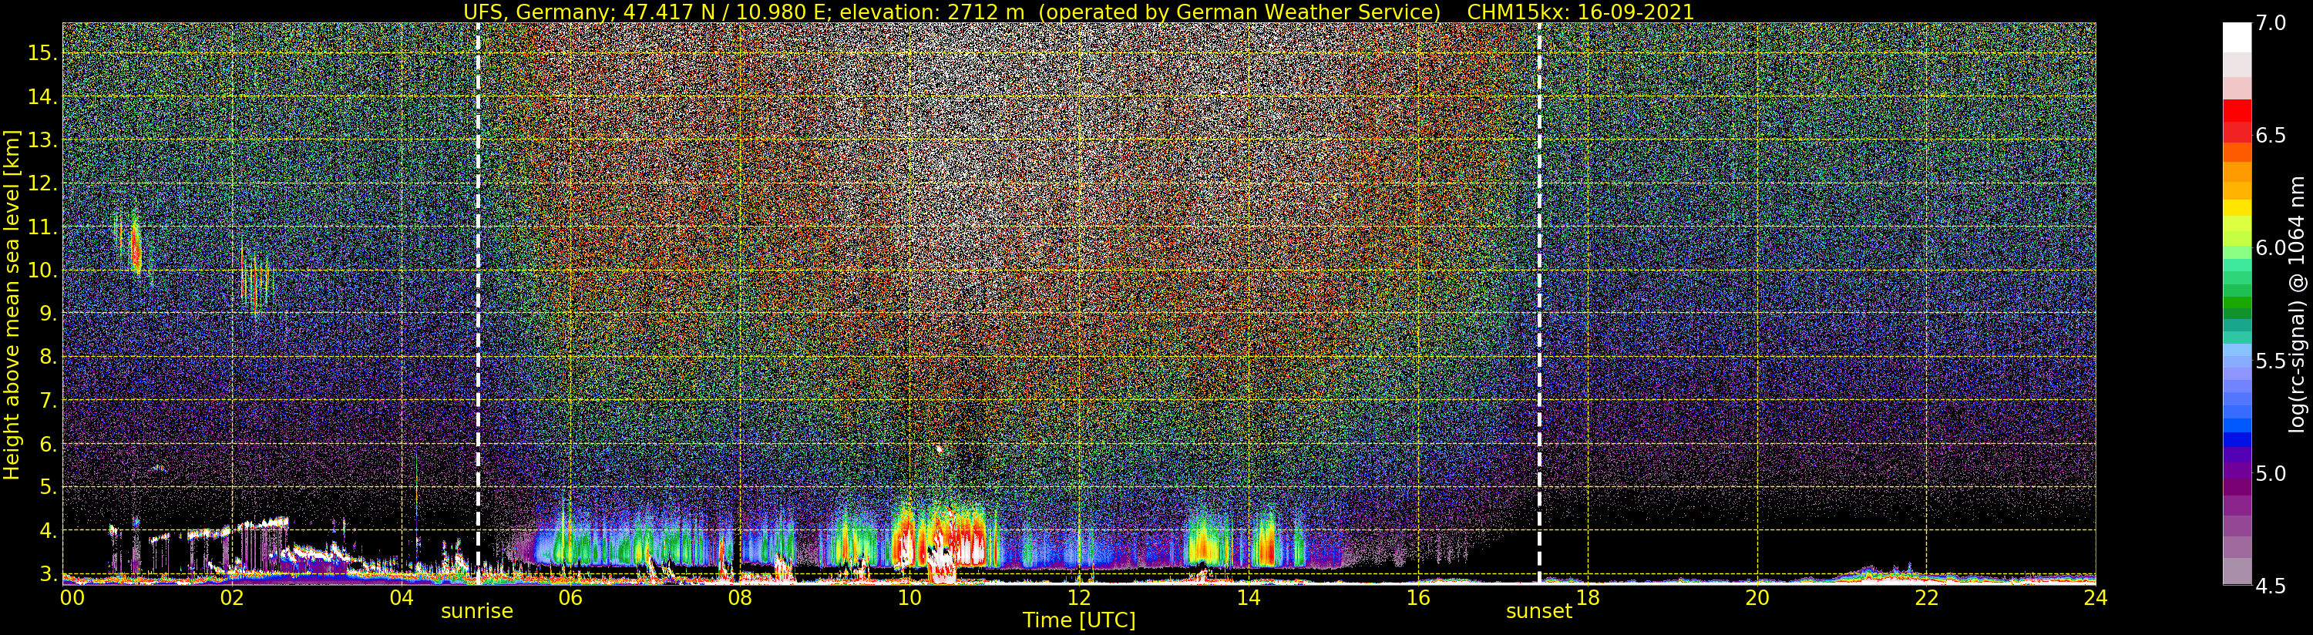This screenshot has width=2313, height=635.
Task: Click the '10.' tick on the height axis
Action: 42,270
